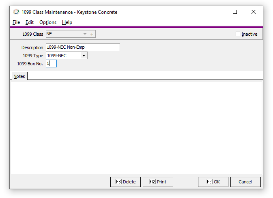Focus the 1099 Box No. field
Screen dimensions: 273x198
tap(52, 64)
